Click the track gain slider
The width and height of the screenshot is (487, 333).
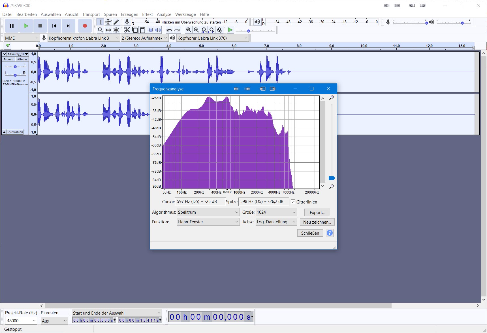(x=15, y=67)
